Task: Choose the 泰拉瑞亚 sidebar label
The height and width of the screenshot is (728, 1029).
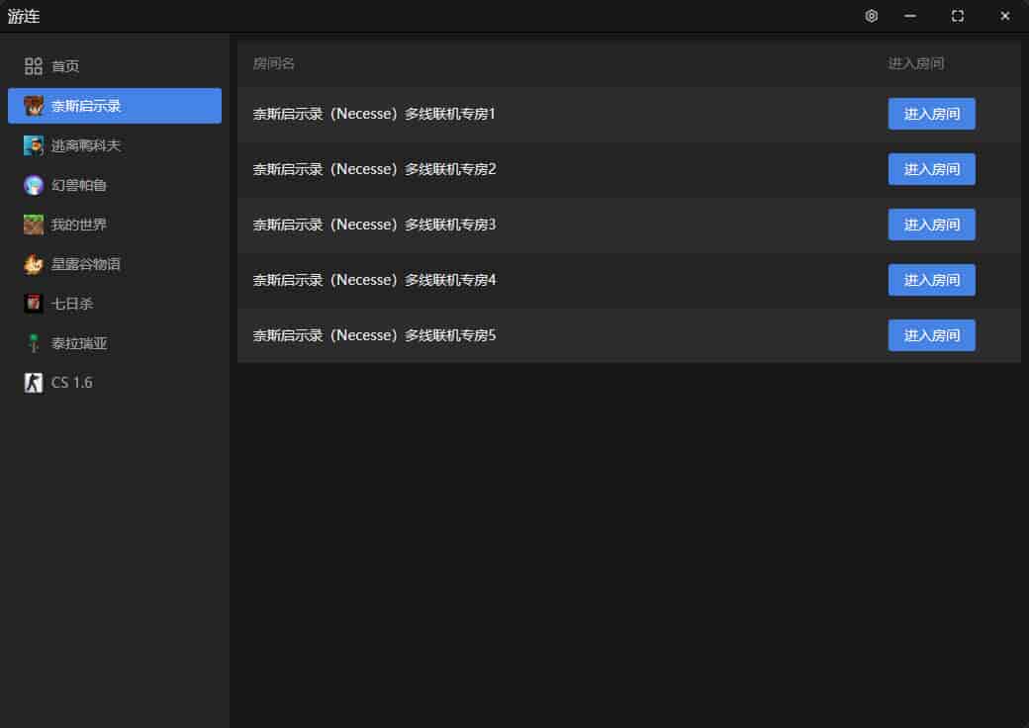Action: pos(79,343)
